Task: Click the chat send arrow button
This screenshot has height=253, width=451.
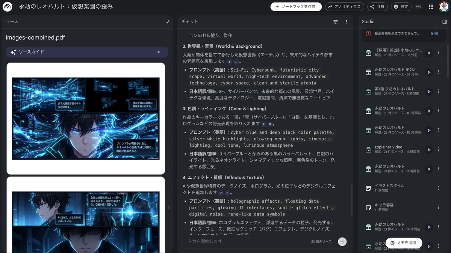Action: 342,242
